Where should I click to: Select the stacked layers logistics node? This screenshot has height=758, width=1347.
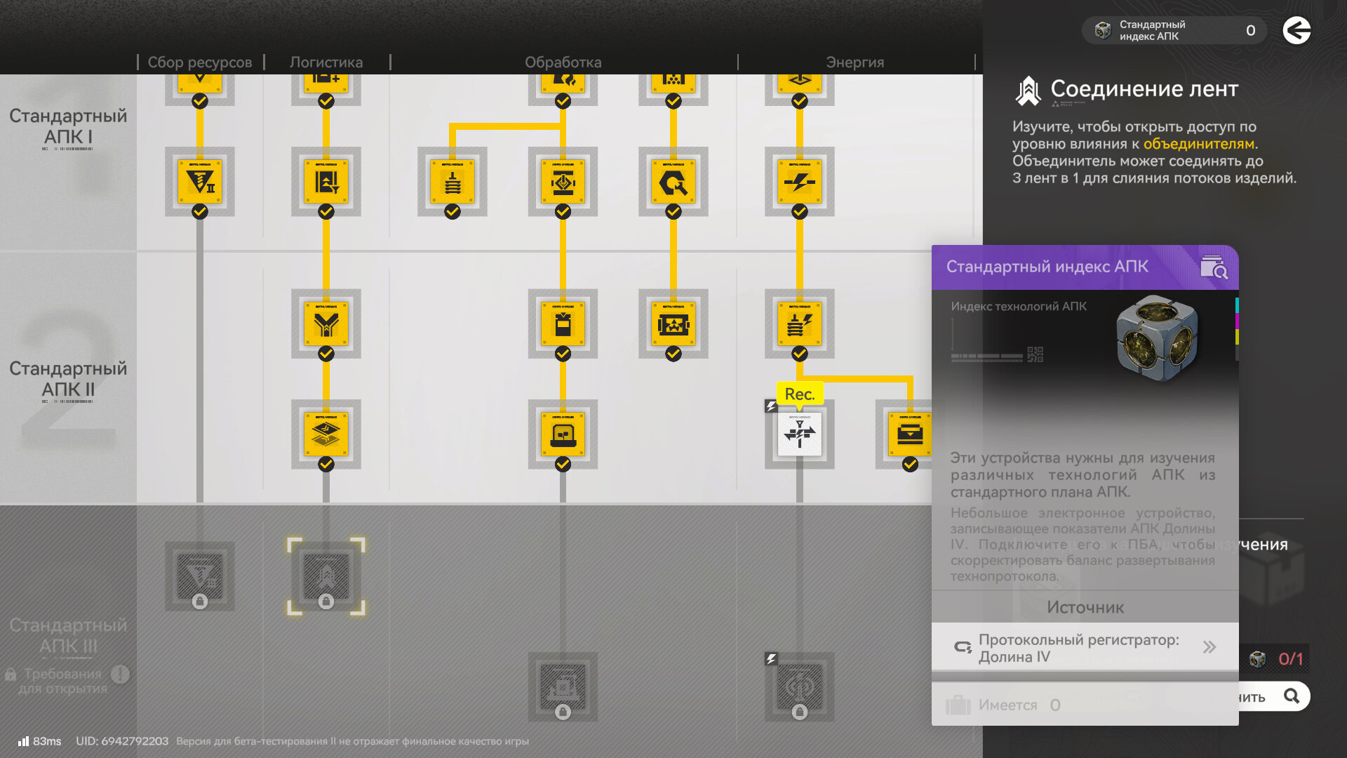tap(326, 434)
